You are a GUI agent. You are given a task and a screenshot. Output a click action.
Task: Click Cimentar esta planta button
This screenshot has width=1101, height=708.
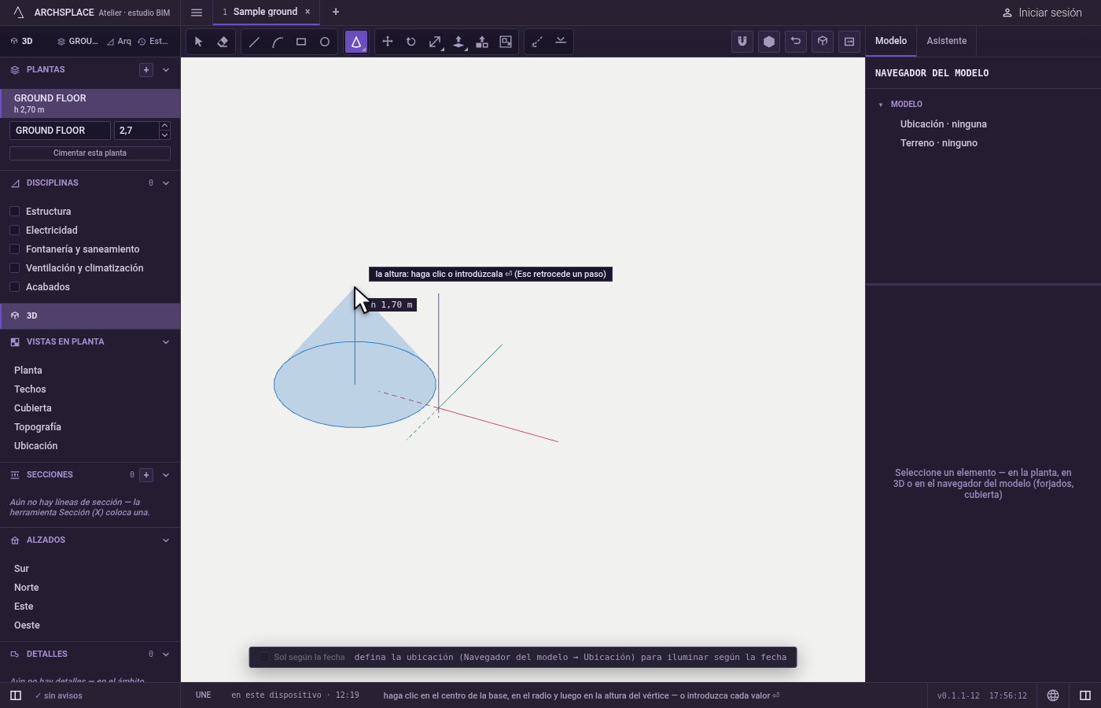point(90,153)
